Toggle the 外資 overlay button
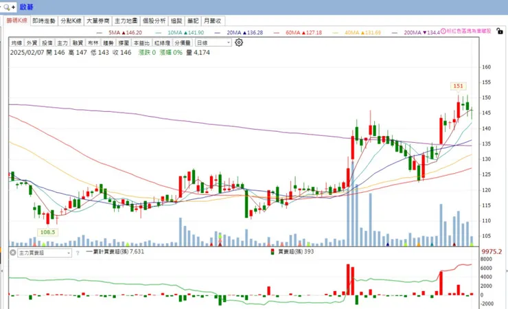The width and height of the screenshot is (508, 309). 32,43
